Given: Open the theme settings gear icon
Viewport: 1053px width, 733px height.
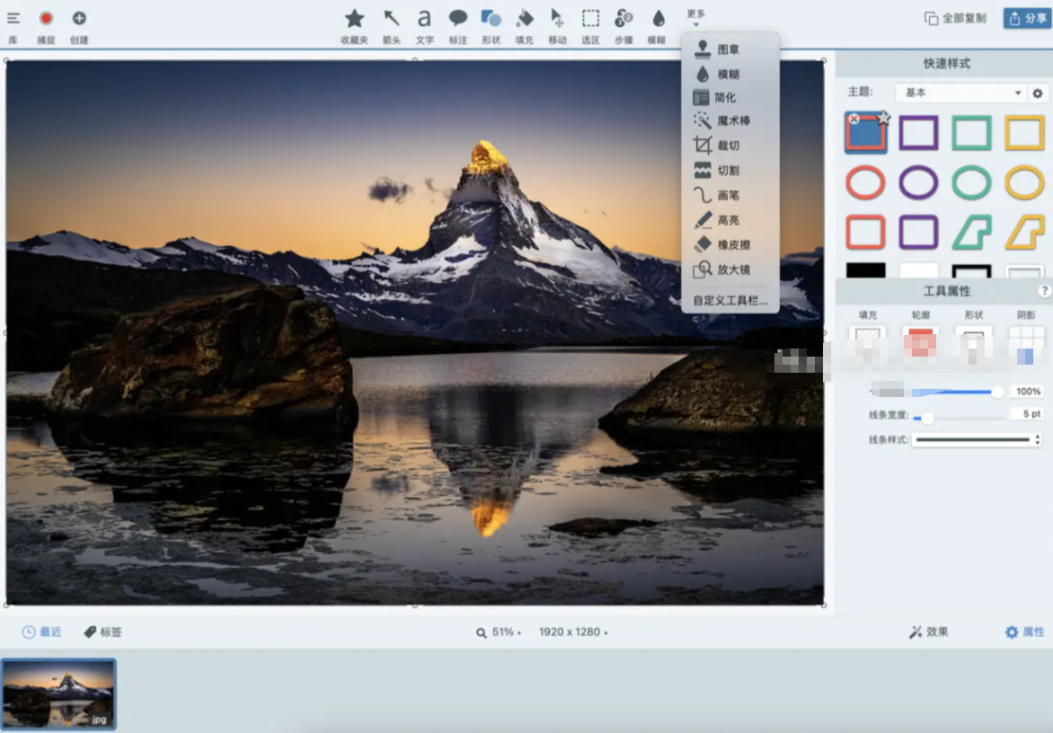Looking at the screenshot, I should pyautogui.click(x=1038, y=93).
